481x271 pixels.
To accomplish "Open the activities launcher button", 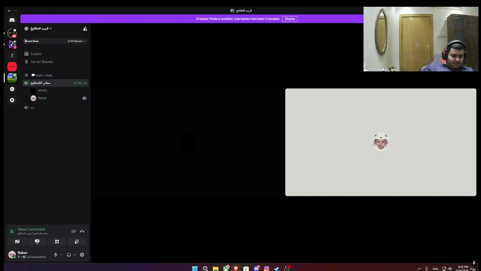I will tap(57, 242).
